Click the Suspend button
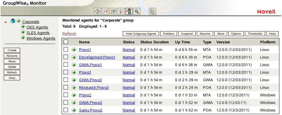 (x=187, y=33)
